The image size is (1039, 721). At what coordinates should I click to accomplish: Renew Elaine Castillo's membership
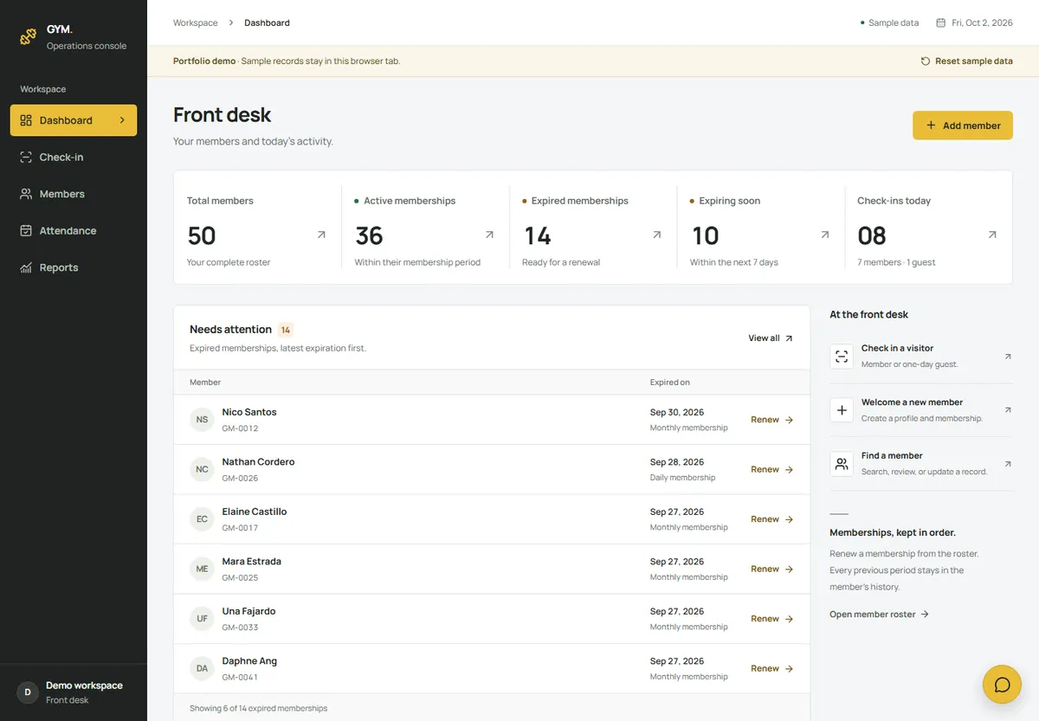pyautogui.click(x=771, y=519)
